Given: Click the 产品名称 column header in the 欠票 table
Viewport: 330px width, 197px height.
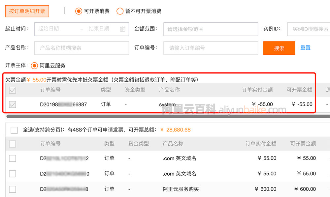Looking at the screenshot, I should (169, 90).
